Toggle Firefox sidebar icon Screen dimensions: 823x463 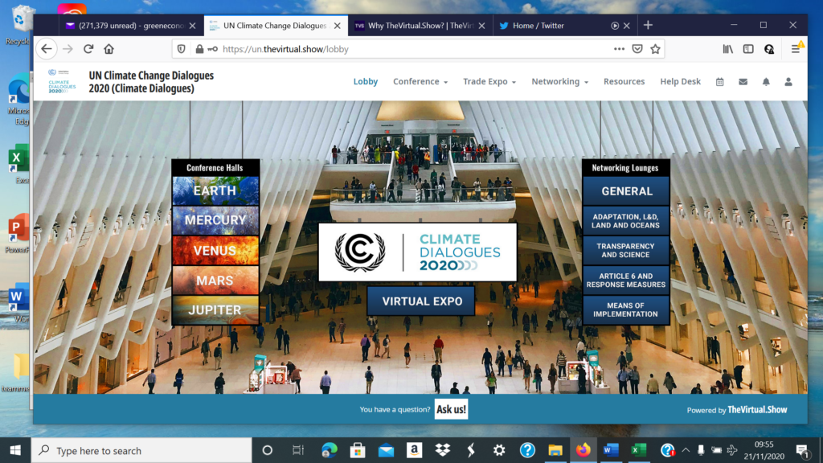(748, 49)
